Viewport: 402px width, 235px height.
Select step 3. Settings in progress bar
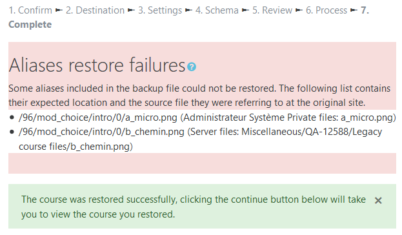160,10
